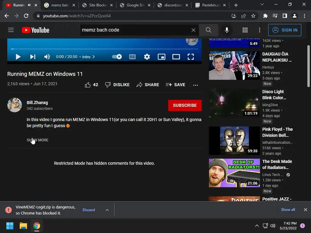
Task: Click the search magnifier button
Action: click(208, 30)
